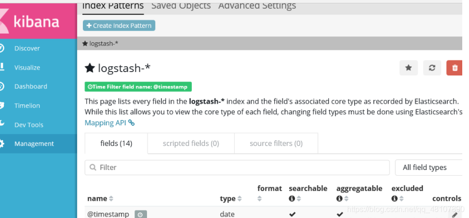Open Discover from the sidebar

click(x=27, y=48)
